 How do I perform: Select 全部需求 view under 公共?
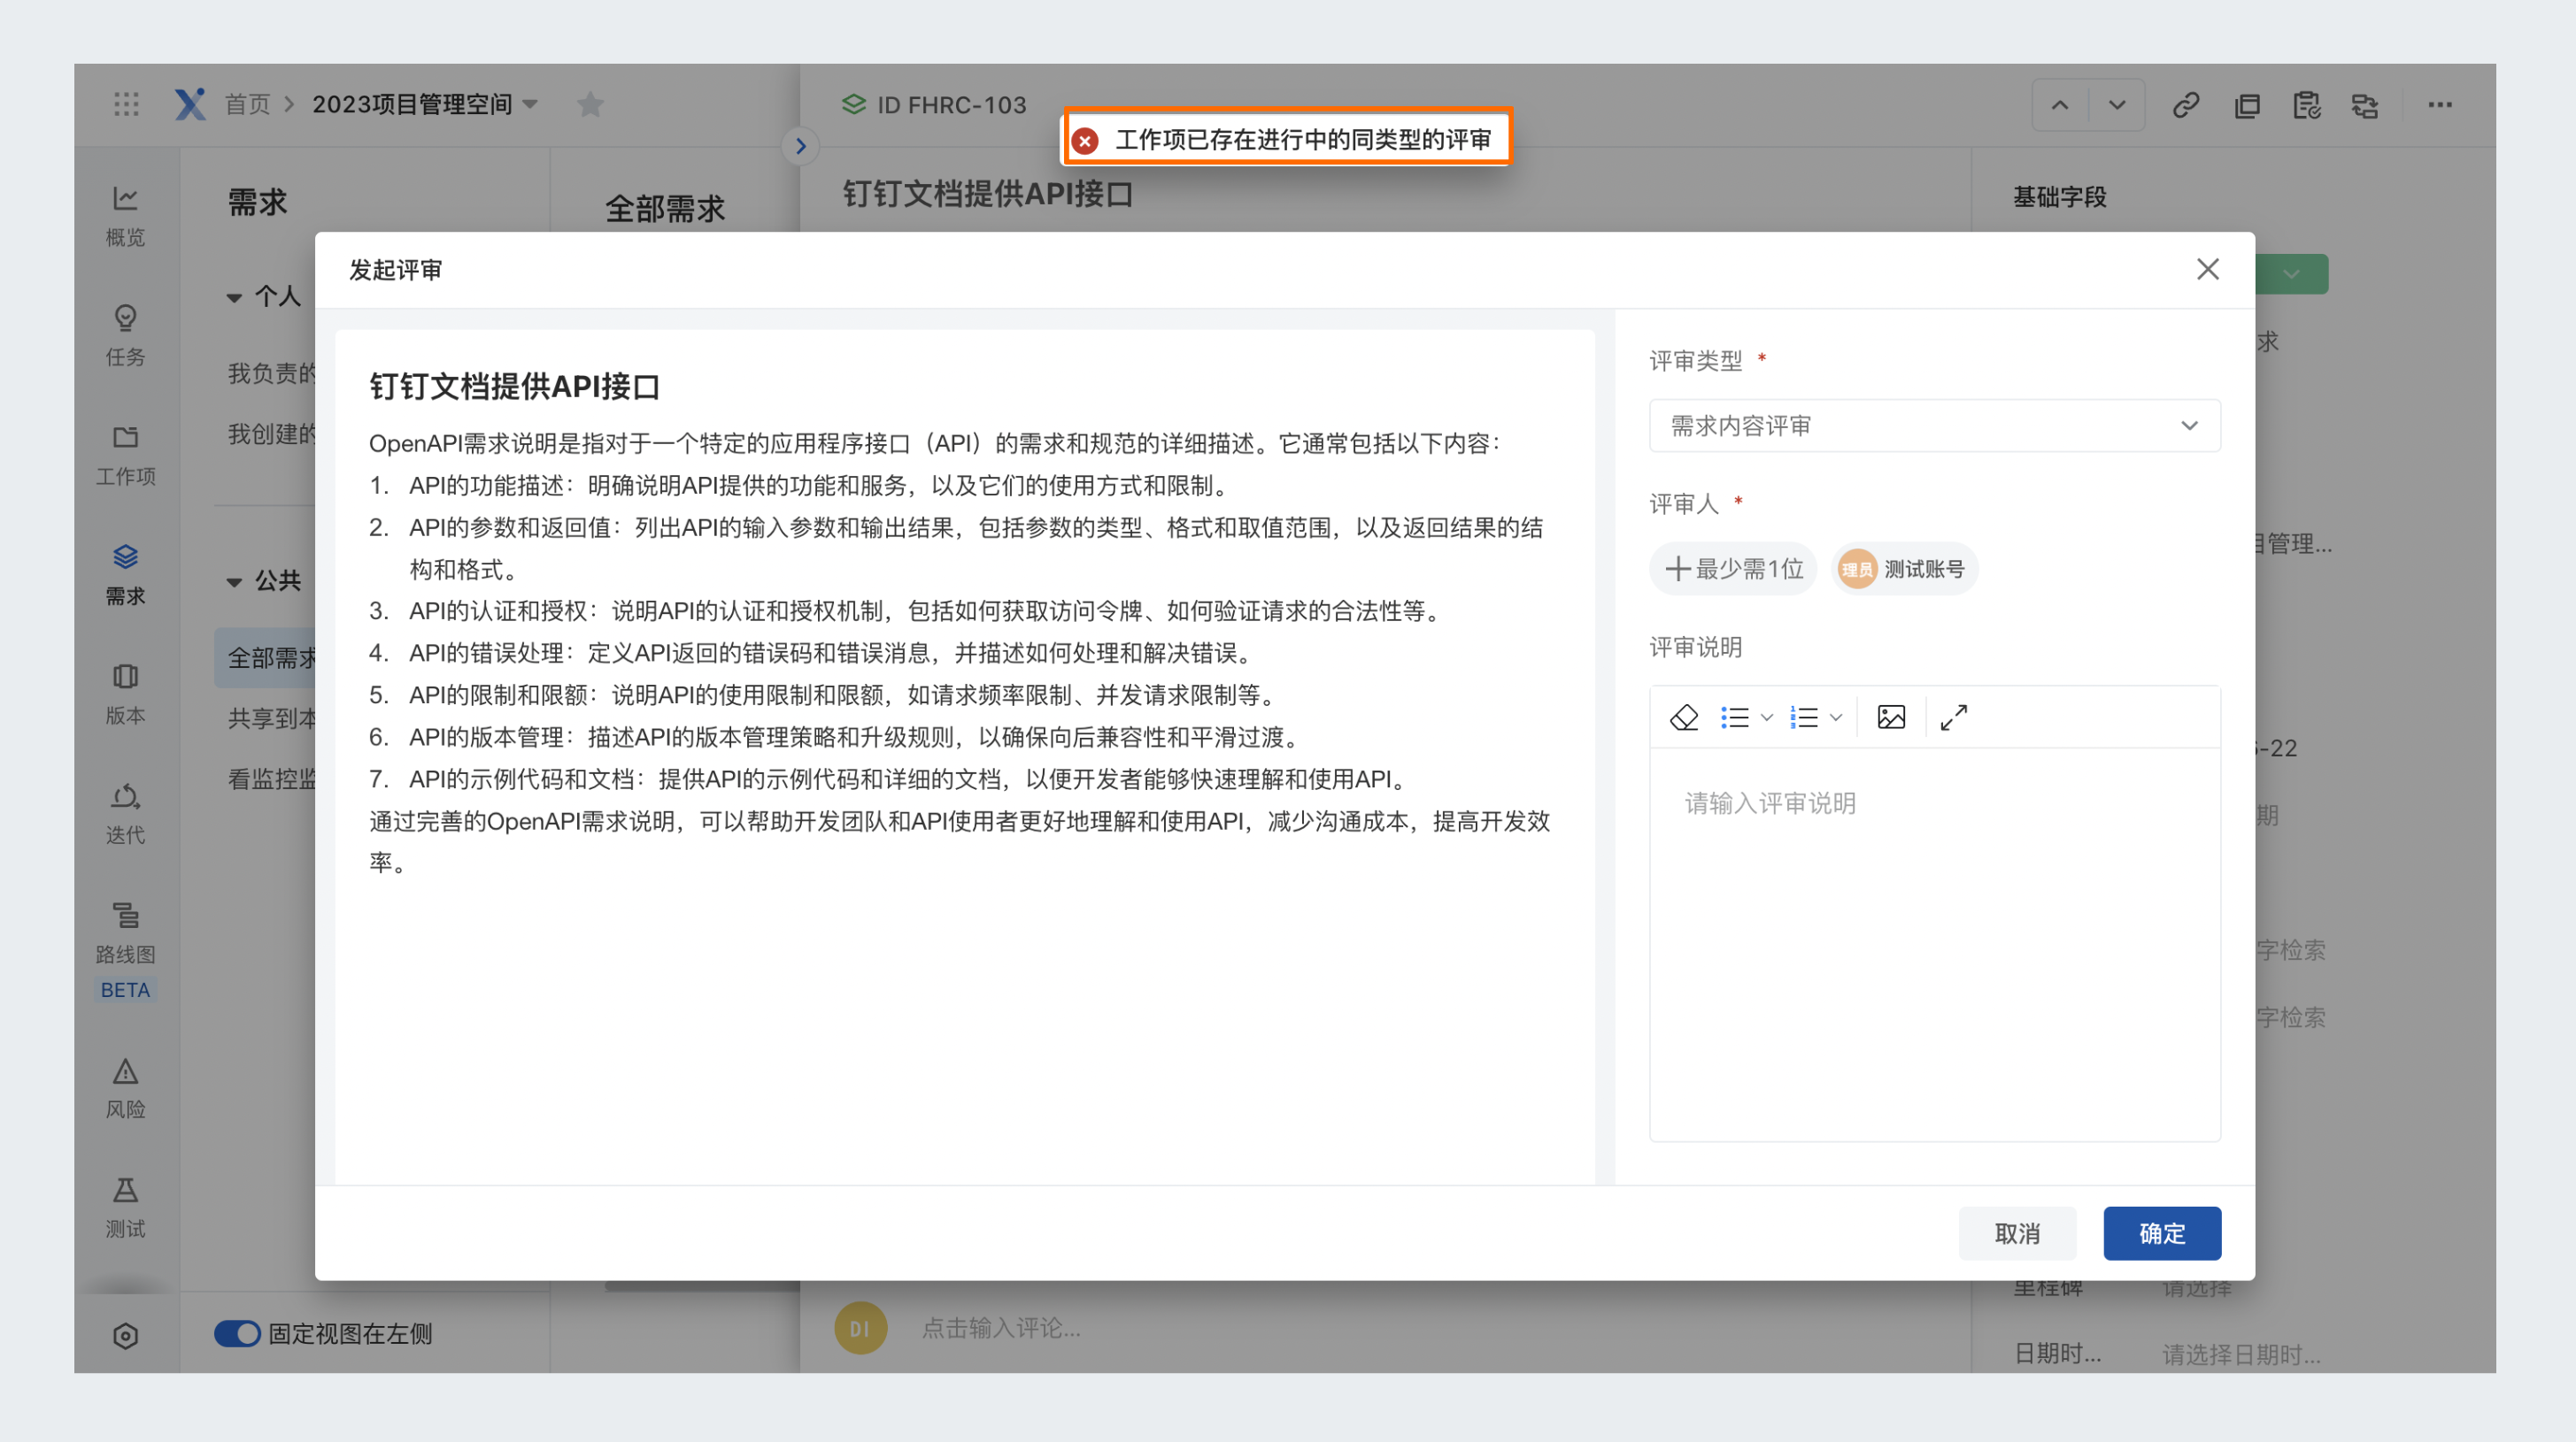point(266,657)
